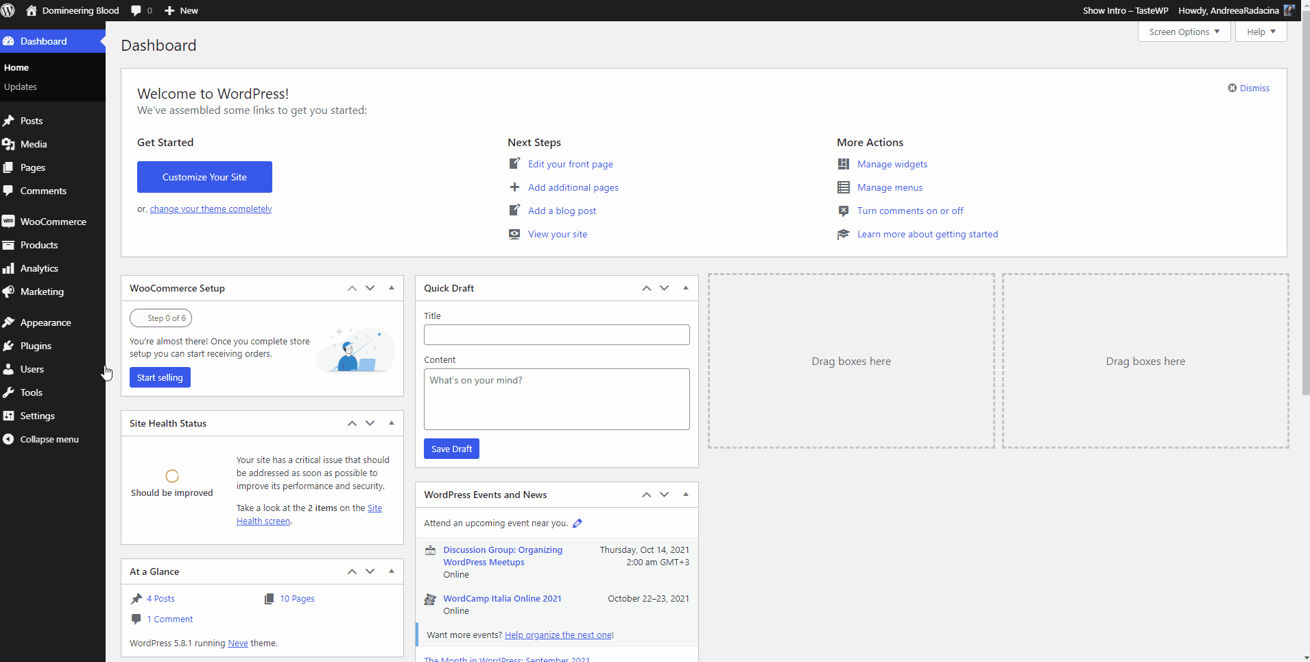Click the plus icon for Add additional pages

tap(514, 187)
